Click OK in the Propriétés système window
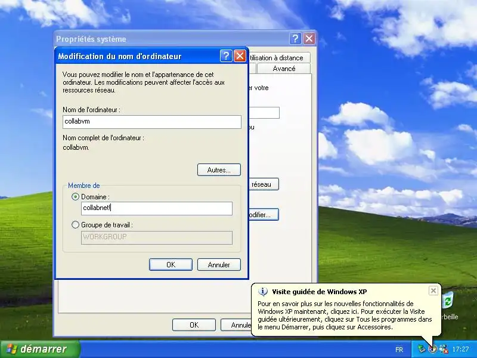Image resolution: width=477 pixels, height=358 pixels. 194,325
